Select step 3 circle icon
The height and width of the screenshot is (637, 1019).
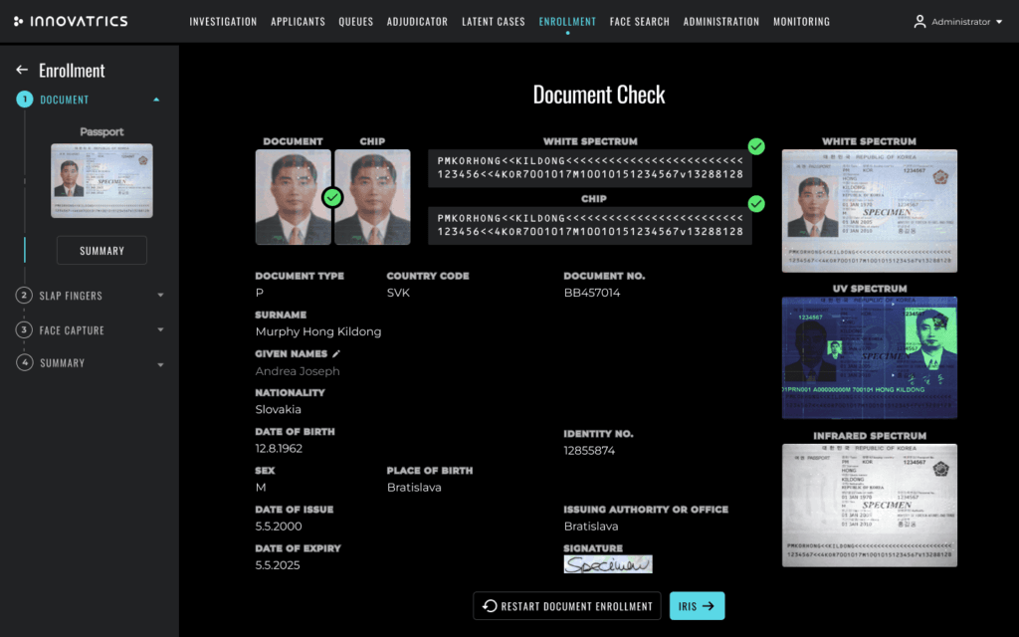(x=24, y=329)
